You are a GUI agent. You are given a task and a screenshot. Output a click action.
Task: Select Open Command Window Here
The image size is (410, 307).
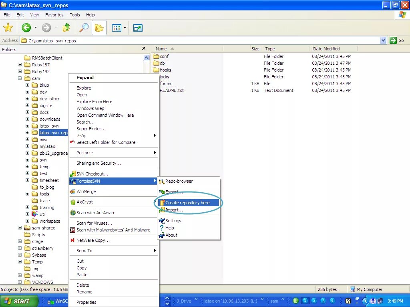pos(105,115)
